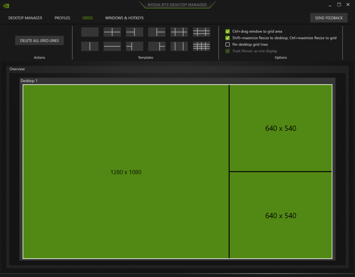Maximize the RTX Desktop Manager window
Viewport: 355px width, 277px height.
click(x=339, y=5)
